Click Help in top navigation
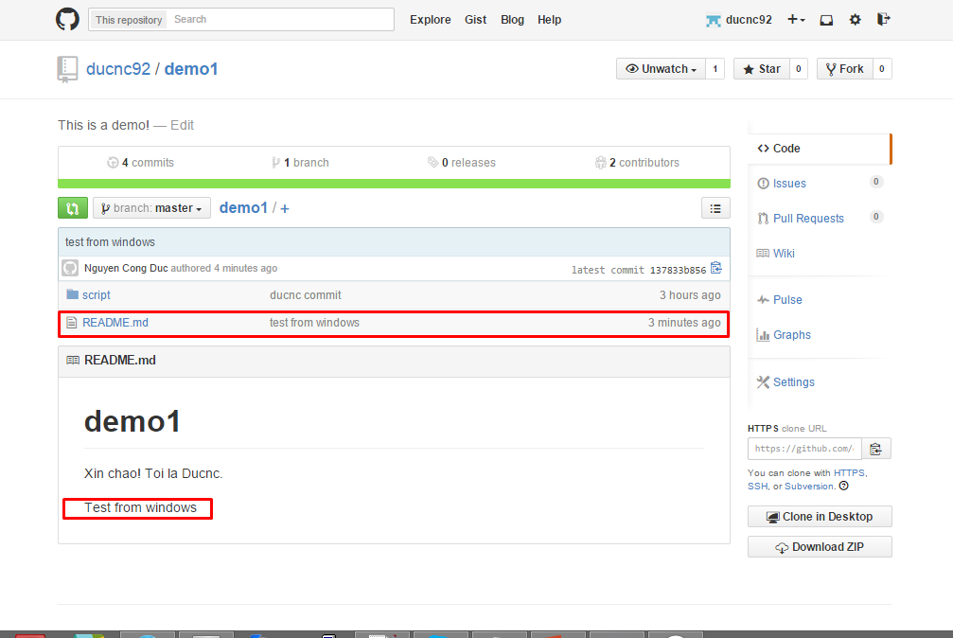 (x=550, y=20)
